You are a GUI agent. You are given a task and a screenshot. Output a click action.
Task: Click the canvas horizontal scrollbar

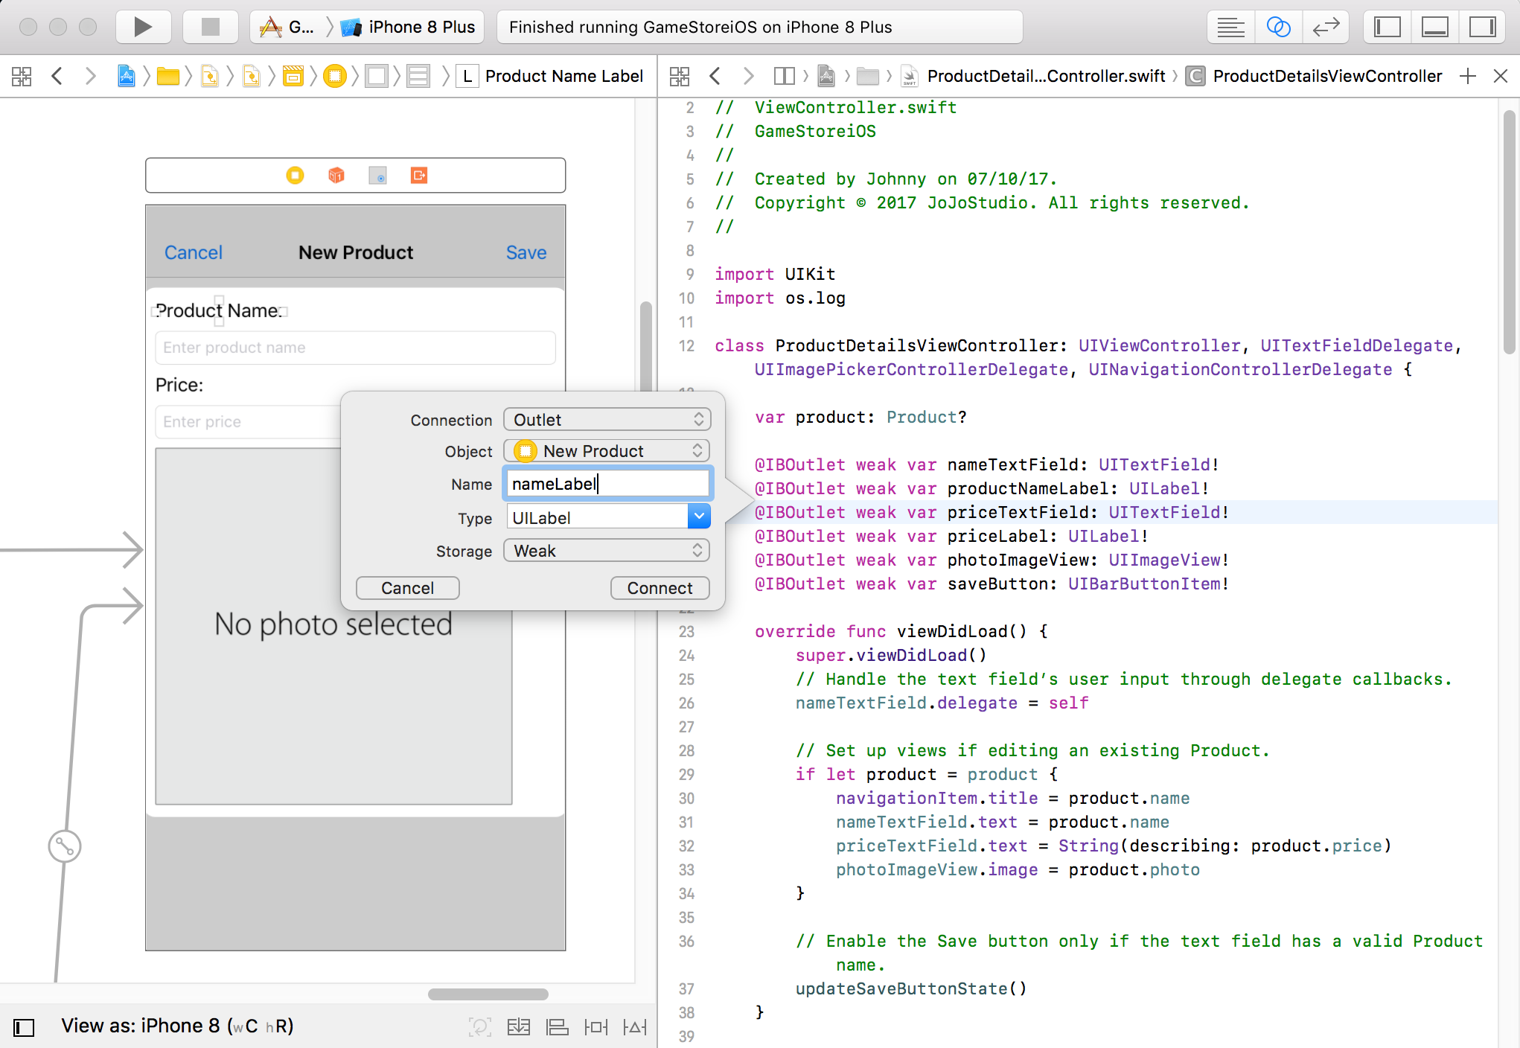tap(488, 994)
